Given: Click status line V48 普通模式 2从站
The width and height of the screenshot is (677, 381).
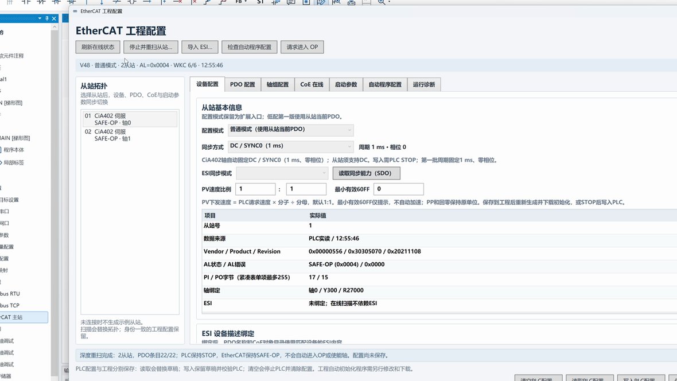Looking at the screenshot, I should pos(151,65).
